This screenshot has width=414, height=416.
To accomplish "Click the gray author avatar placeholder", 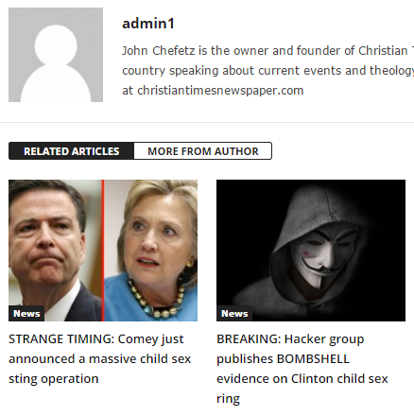I will [x=56, y=55].
